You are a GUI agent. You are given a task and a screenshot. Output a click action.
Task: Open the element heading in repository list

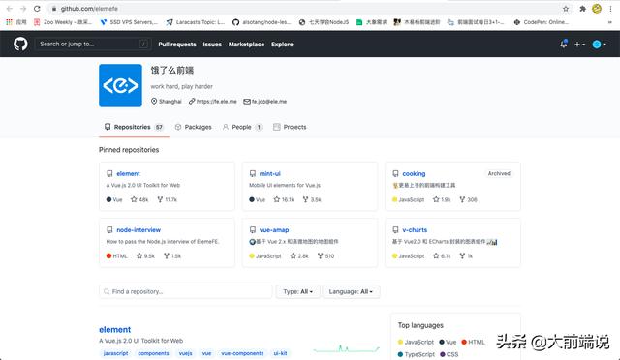pos(115,330)
